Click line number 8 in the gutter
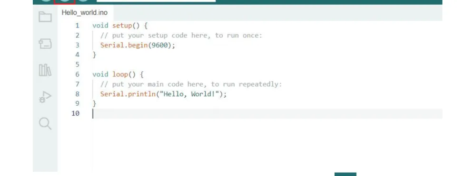Screen dimensions: 476x176 click(78, 94)
